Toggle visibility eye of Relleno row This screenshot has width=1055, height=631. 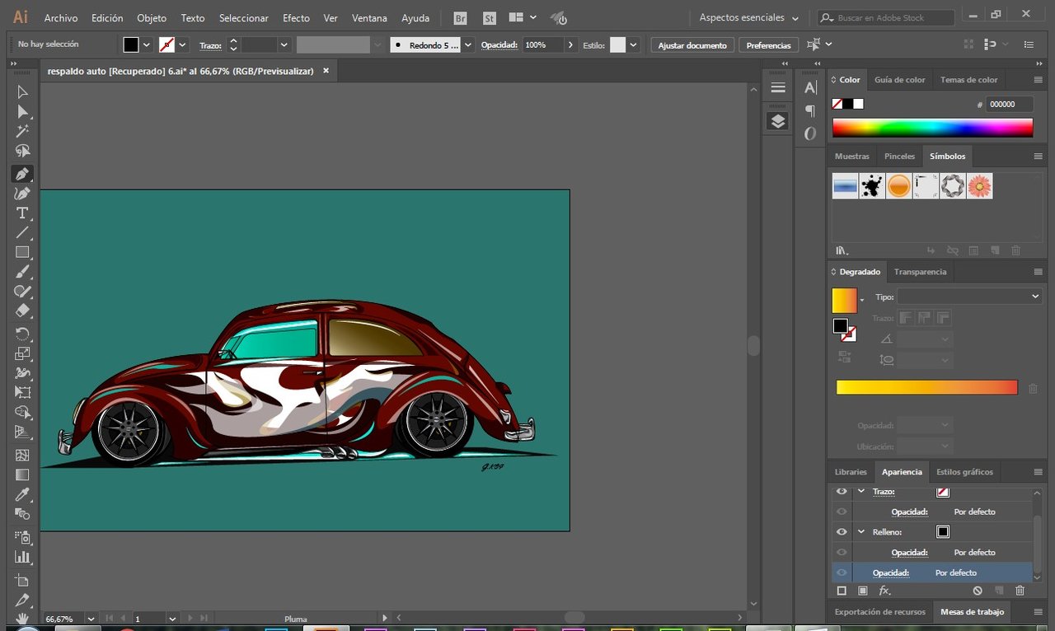point(842,531)
